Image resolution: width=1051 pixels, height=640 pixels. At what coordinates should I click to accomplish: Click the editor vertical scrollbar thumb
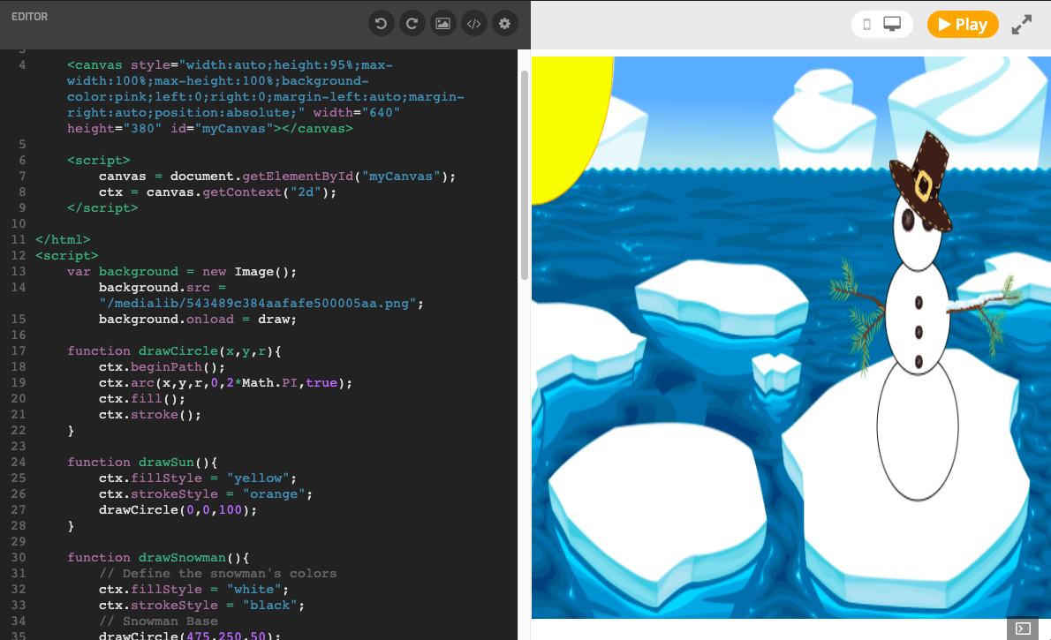(524, 174)
